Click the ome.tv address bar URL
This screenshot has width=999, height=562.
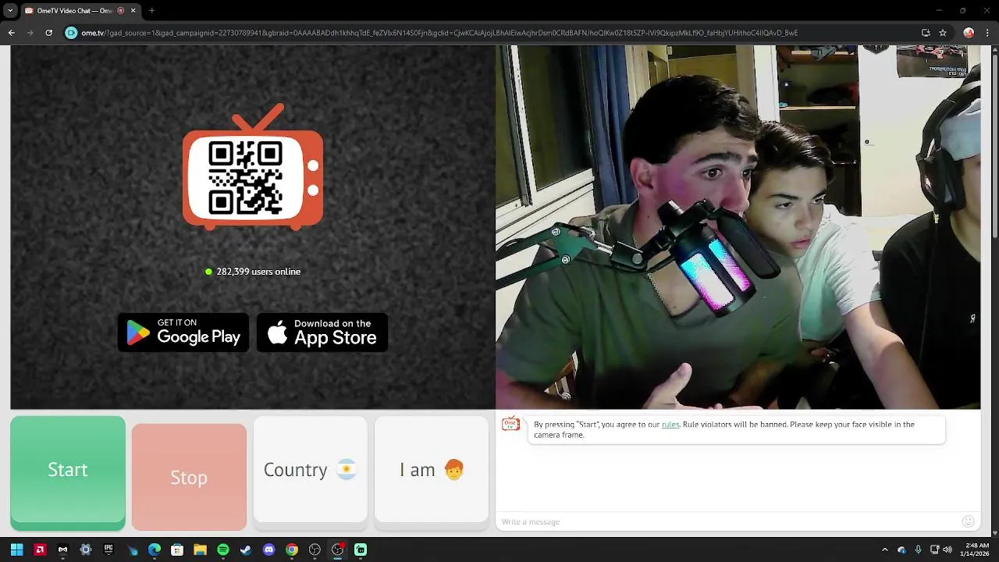439,33
